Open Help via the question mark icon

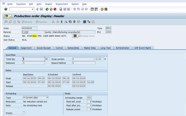102,9
